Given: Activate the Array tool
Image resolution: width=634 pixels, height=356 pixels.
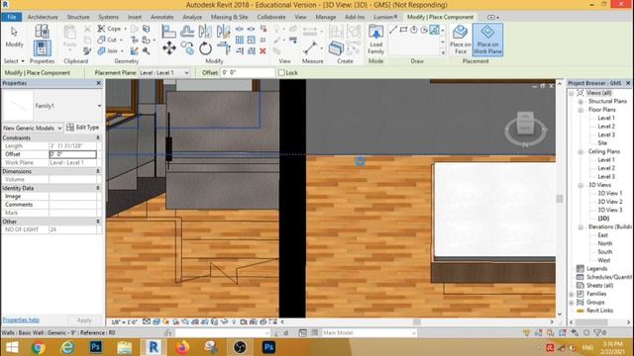Looking at the screenshot, I should coord(240,40).
